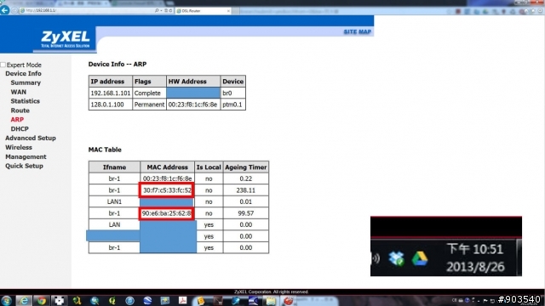Image resolution: width=545 pixels, height=306 pixels.
Task: Select the DSL Router browser tab
Action: [203, 11]
